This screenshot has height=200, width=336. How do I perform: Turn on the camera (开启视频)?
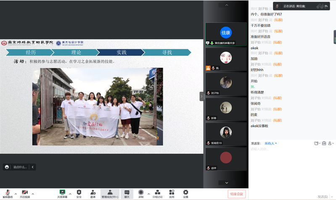[25, 193]
